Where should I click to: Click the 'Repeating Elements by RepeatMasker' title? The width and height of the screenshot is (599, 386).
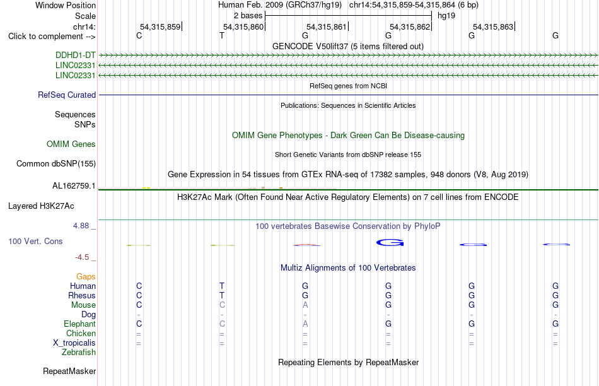click(349, 362)
